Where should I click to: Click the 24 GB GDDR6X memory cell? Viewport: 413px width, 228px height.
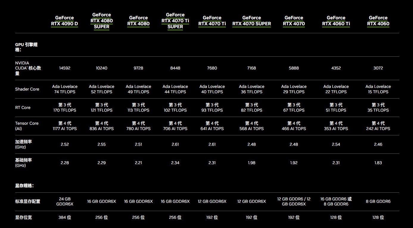pyautogui.click(x=65, y=202)
